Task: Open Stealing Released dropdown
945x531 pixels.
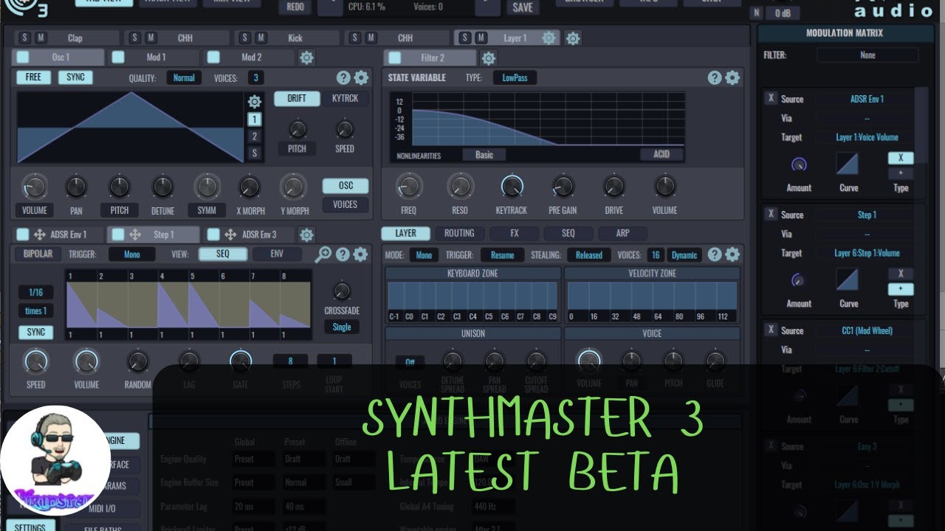Action: point(588,255)
